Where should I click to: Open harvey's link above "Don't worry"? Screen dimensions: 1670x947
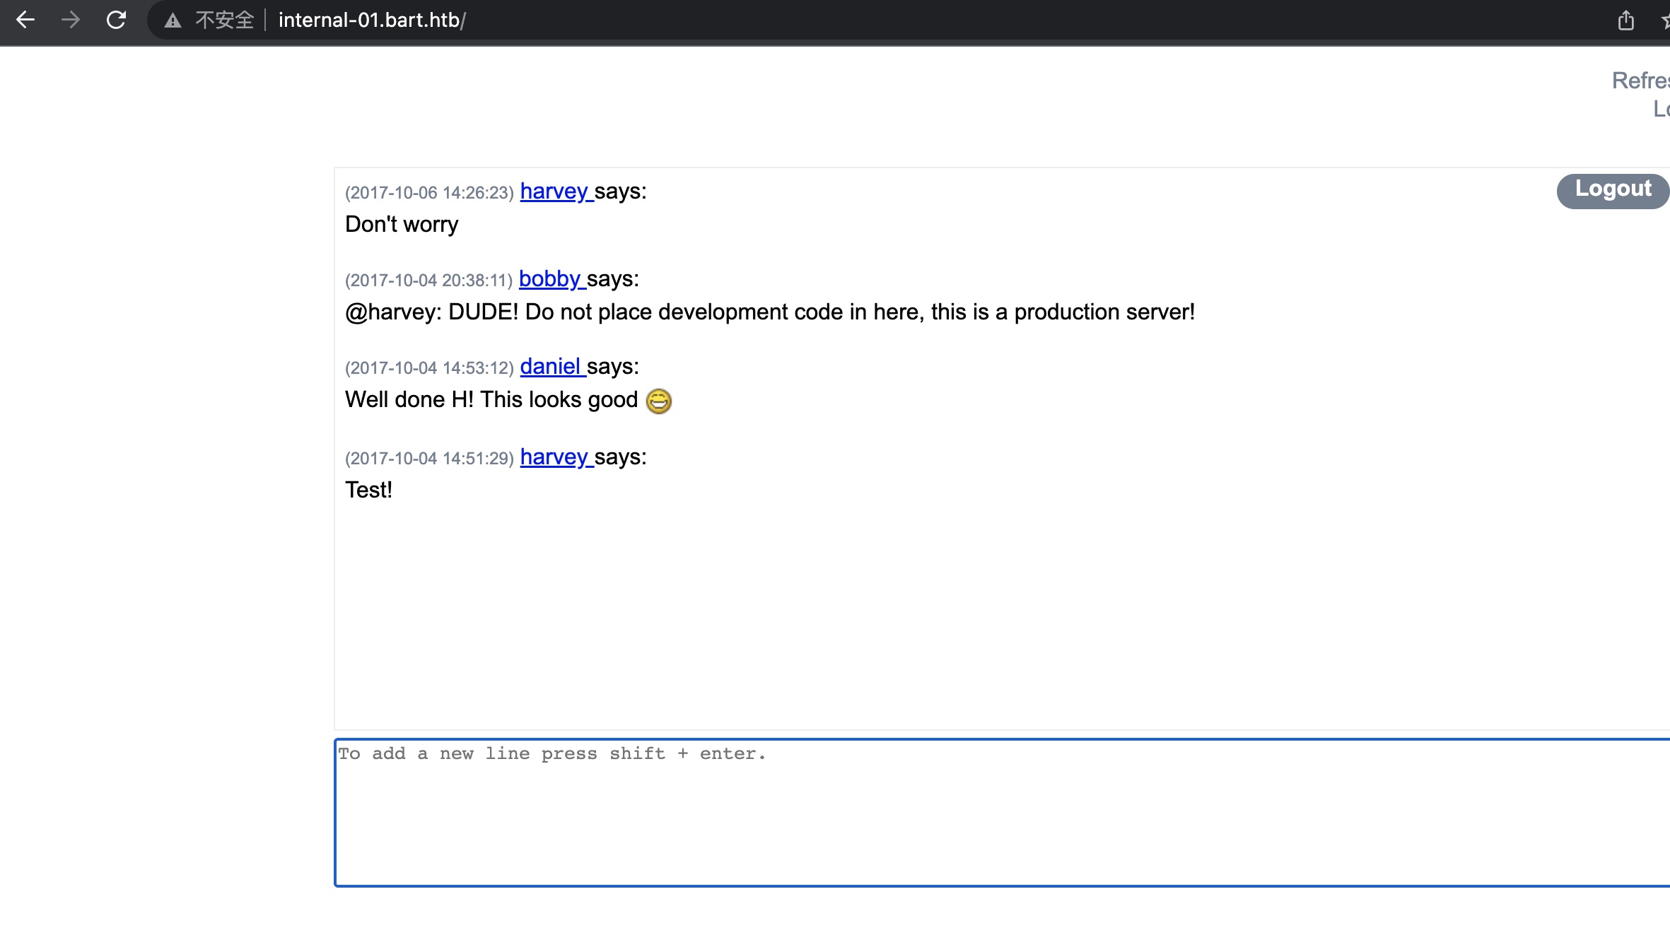click(554, 191)
